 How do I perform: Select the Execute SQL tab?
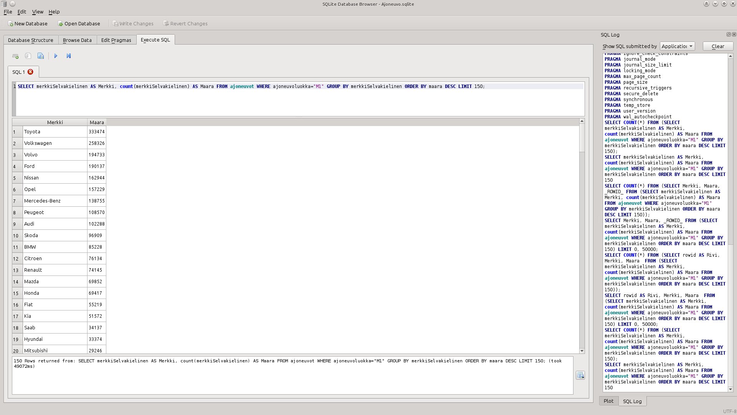[155, 40]
